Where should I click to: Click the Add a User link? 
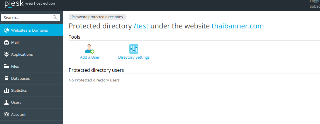(x=90, y=57)
